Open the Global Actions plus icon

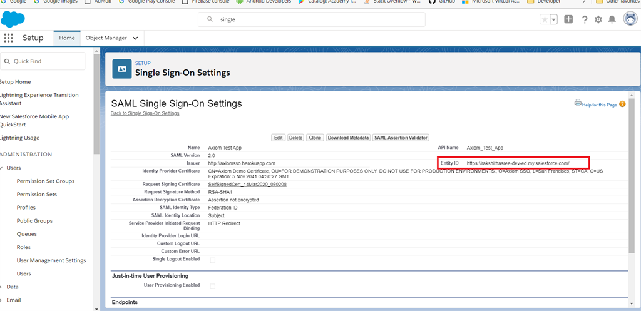pyautogui.click(x=568, y=19)
